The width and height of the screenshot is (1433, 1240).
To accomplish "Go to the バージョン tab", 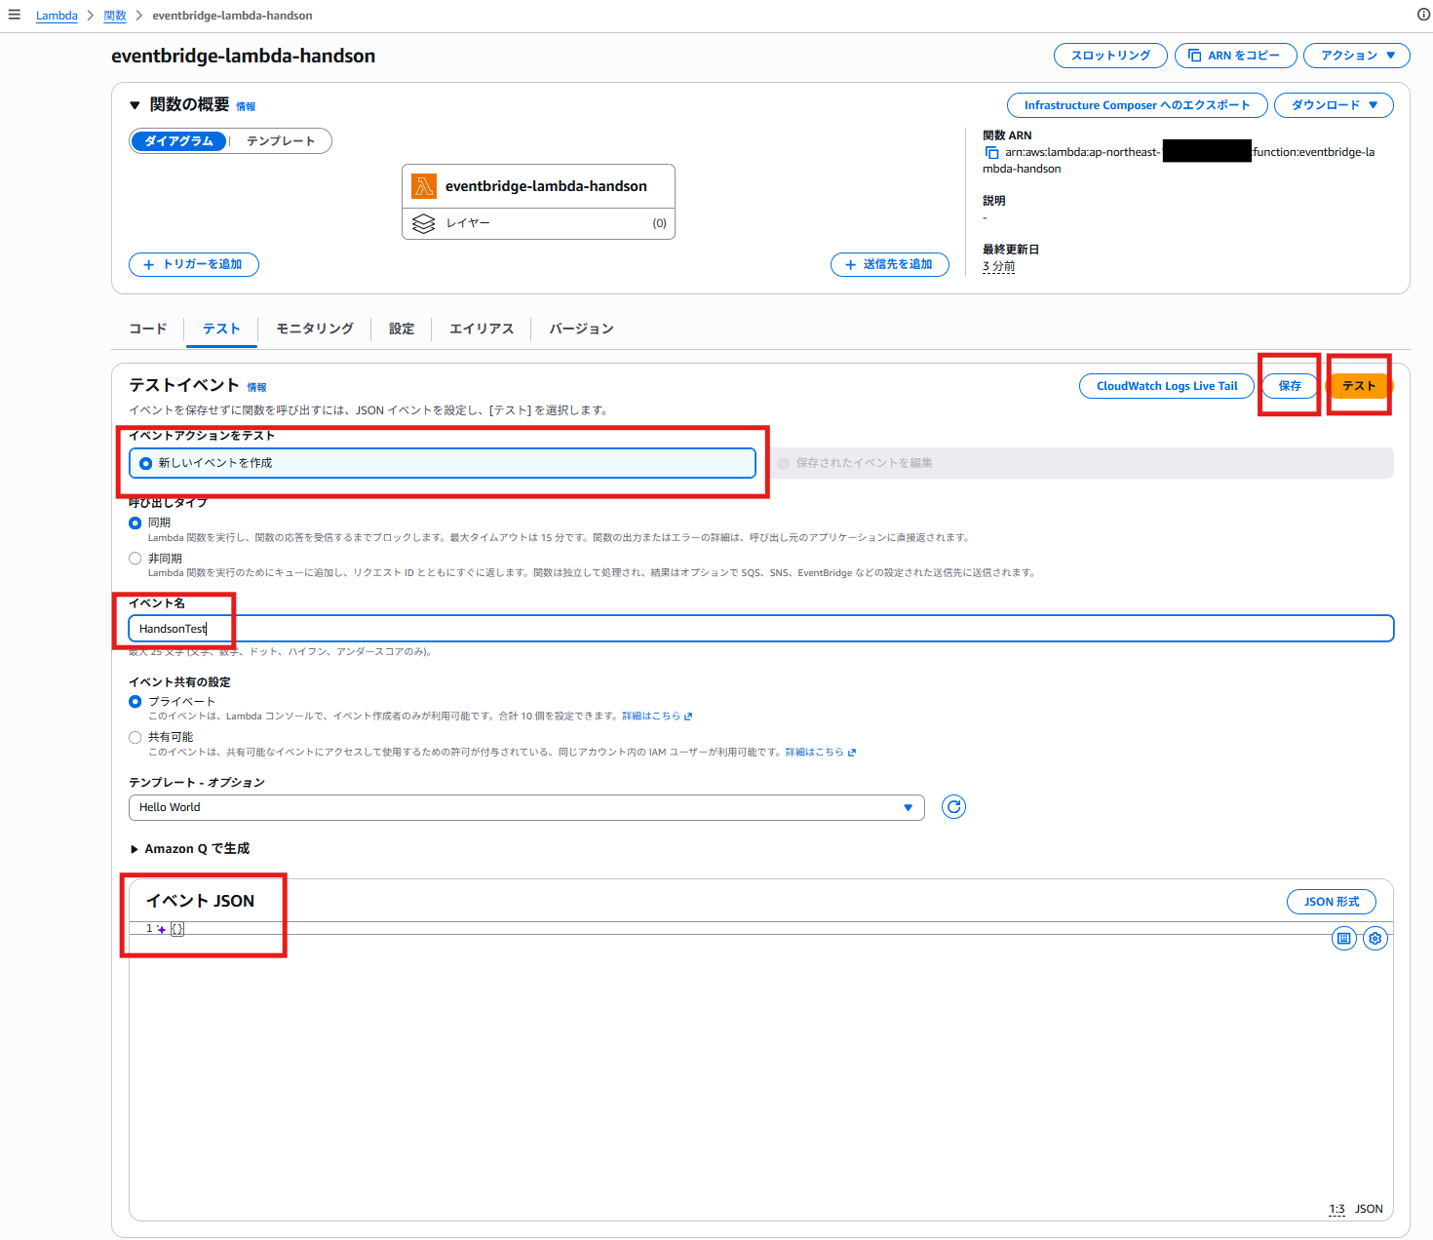I will [581, 329].
